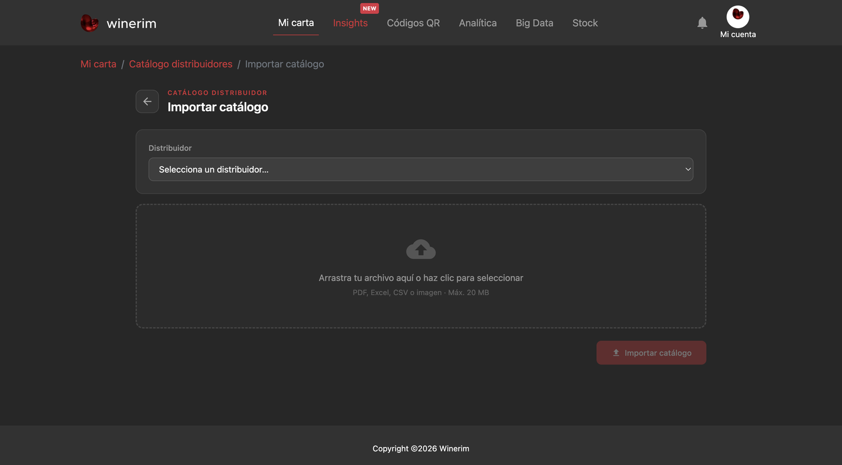The height and width of the screenshot is (465, 842).
Task: Follow the Catálogo distribuidores breadcrumb
Action: (x=181, y=64)
